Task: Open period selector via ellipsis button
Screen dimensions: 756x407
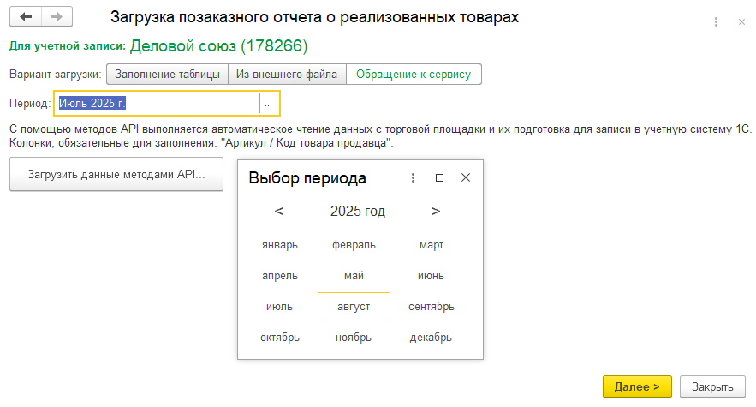Action: click(269, 104)
